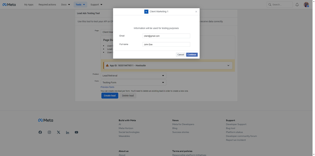Open the Product Lead Retrieval dropdown
The height and width of the screenshot is (156, 315).
pos(134,76)
